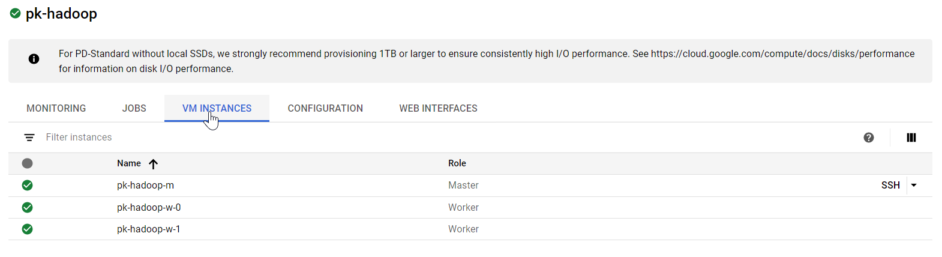Click the gray status column header circle
Viewport: 942px width, 257px height.
(x=27, y=163)
